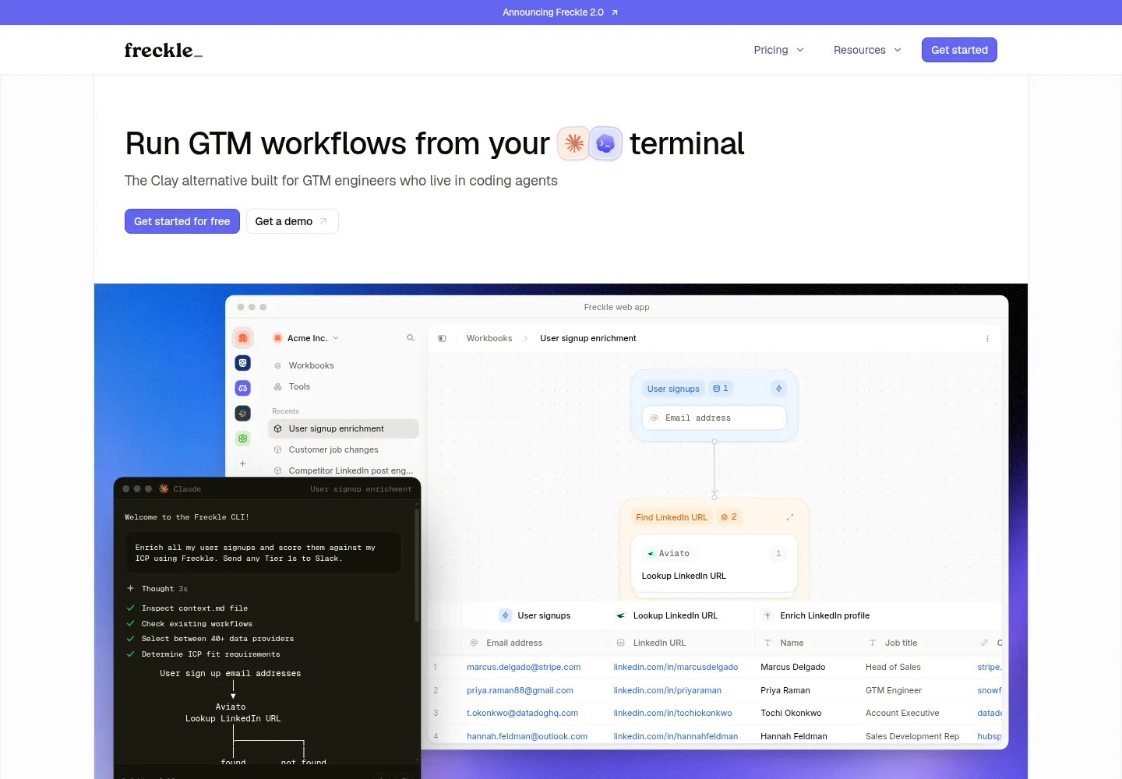Click the Get started header button
The height and width of the screenshot is (779, 1122).
(959, 50)
